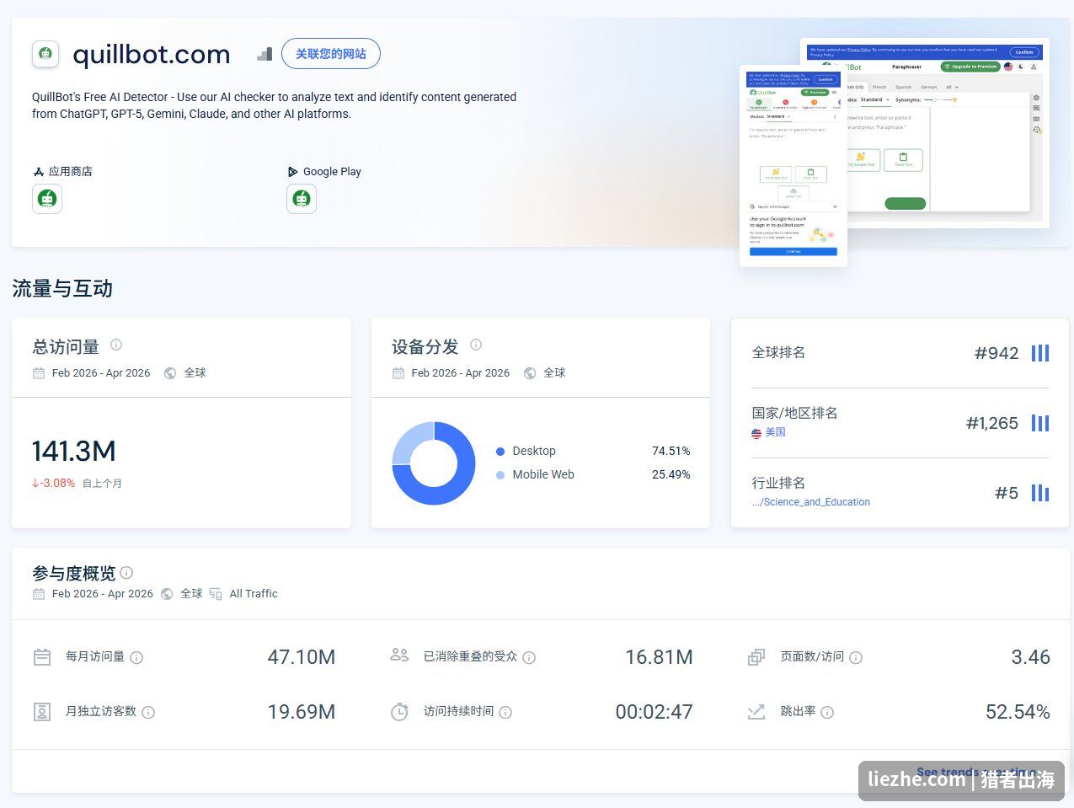Viewport: 1074px width, 808px height.
Task: Open the mobile QuillBot screenshot thumbnail
Action: coord(793,166)
